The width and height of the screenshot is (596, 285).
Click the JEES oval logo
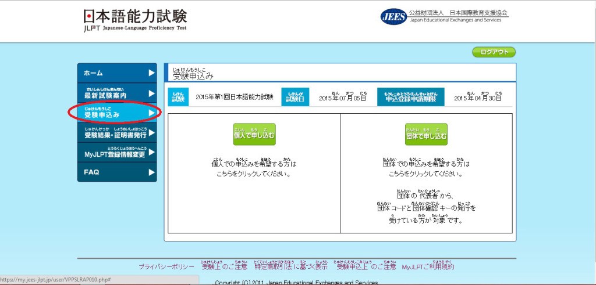394,17
